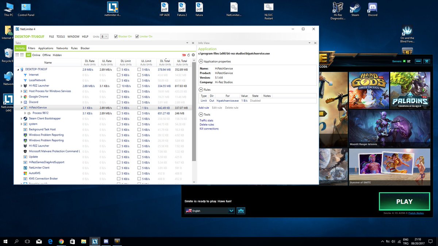Click the Google Chrome icon in activity list
This screenshot has width=438, height=246.
[x=26, y=97]
